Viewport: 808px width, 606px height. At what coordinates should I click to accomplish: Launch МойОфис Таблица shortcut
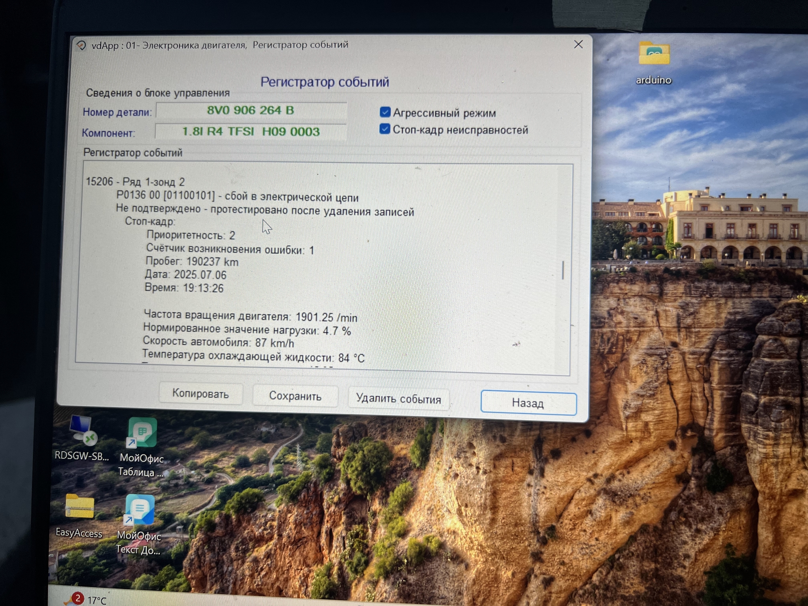pos(142,433)
